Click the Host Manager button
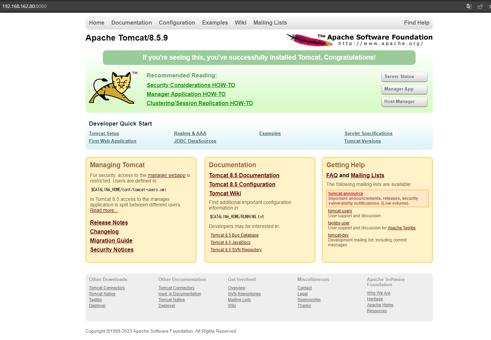 click(x=404, y=102)
